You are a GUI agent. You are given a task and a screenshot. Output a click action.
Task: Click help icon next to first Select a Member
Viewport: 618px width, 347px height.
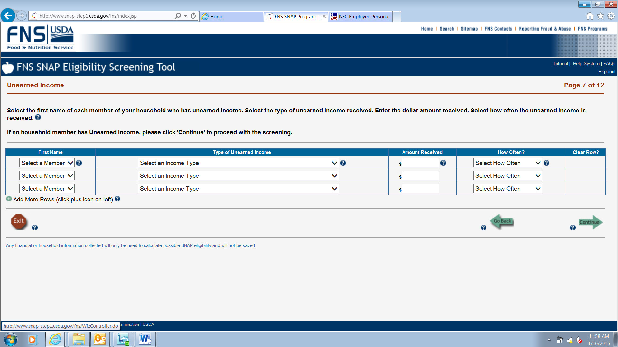pos(79,163)
